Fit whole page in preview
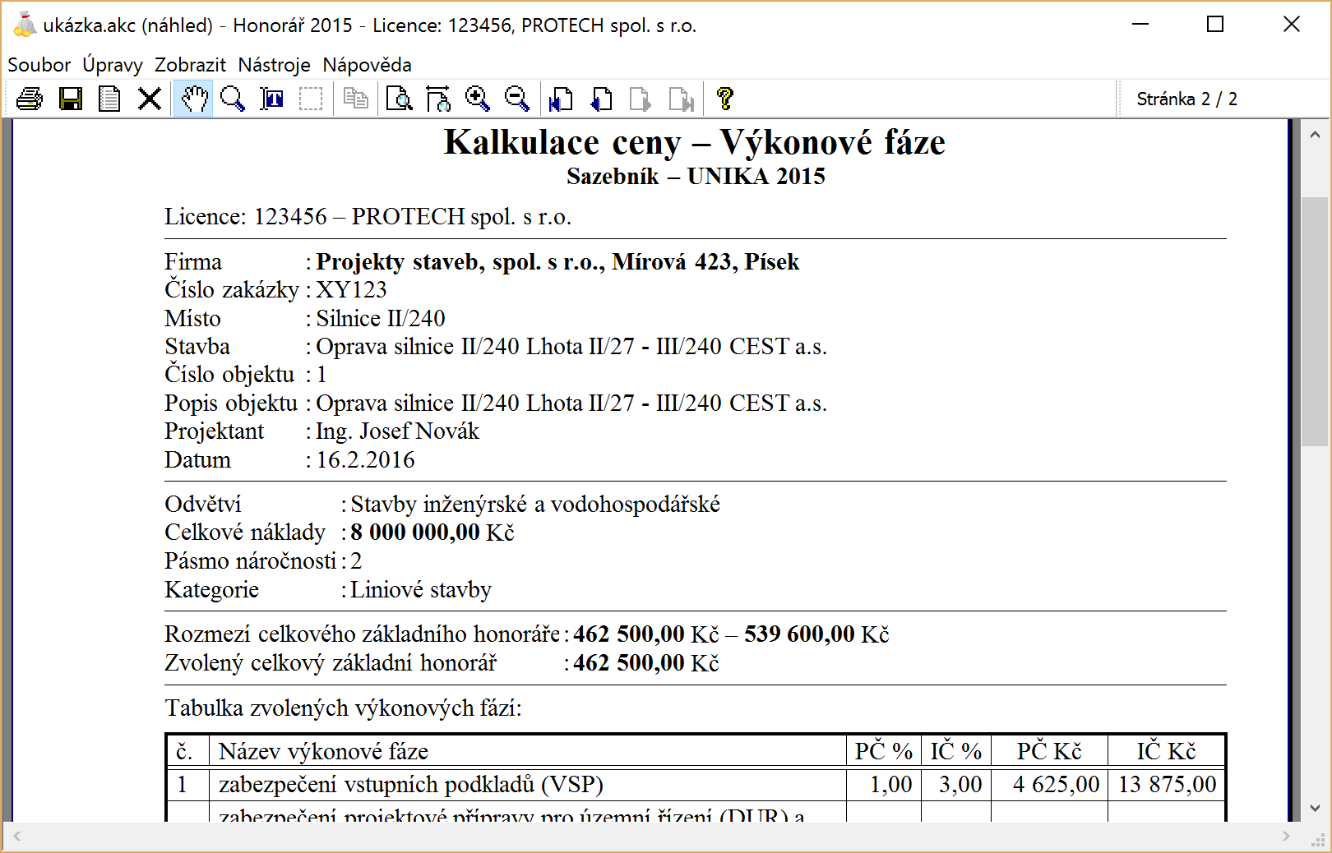This screenshot has height=853, width=1332. point(400,99)
